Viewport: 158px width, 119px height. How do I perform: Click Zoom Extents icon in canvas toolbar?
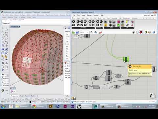point(91,32)
